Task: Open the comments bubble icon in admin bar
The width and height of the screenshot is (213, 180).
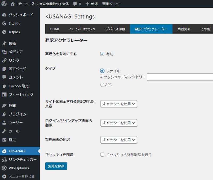Action: coord(75,4)
